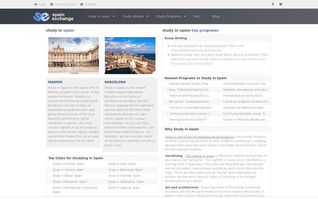This screenshot has height=199, width=318.
Task: Open Basic Theoretical-Practical Co... program
Action: (189, 90)
